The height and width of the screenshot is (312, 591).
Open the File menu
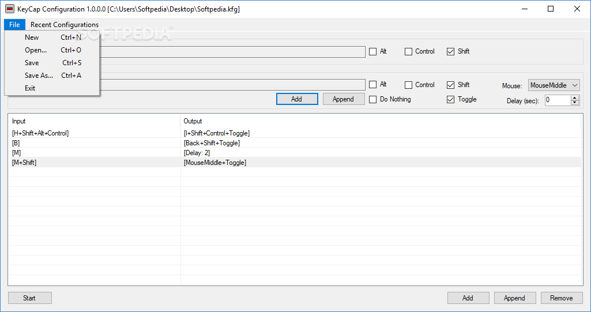[14, 24]
